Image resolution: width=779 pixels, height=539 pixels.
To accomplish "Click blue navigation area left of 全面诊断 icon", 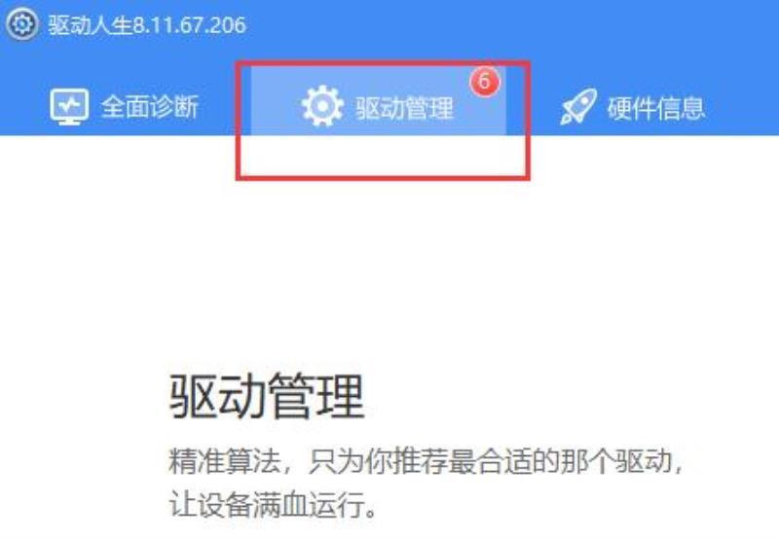I will [x=23, y=107].
